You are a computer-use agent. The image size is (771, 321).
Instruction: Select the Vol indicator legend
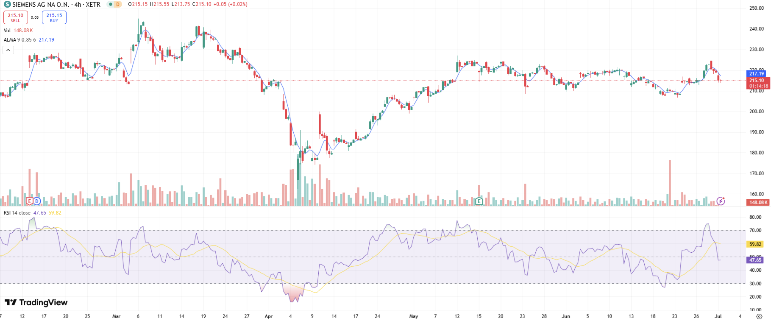(18, 31)
